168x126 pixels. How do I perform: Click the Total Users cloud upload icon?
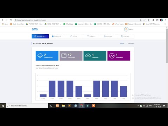click(88, 56)
